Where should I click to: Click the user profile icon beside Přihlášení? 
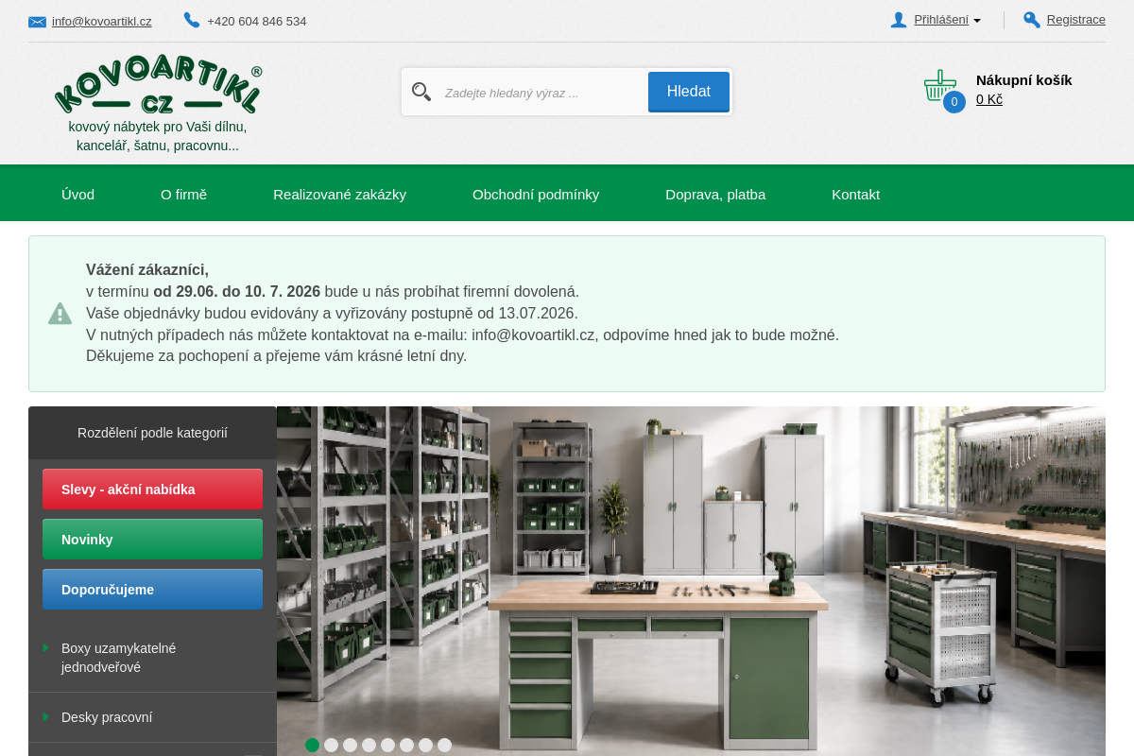point(899,20)
